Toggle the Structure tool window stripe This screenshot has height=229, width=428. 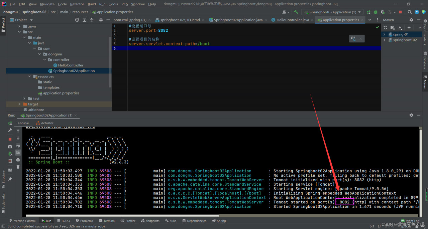coord(3,180)
